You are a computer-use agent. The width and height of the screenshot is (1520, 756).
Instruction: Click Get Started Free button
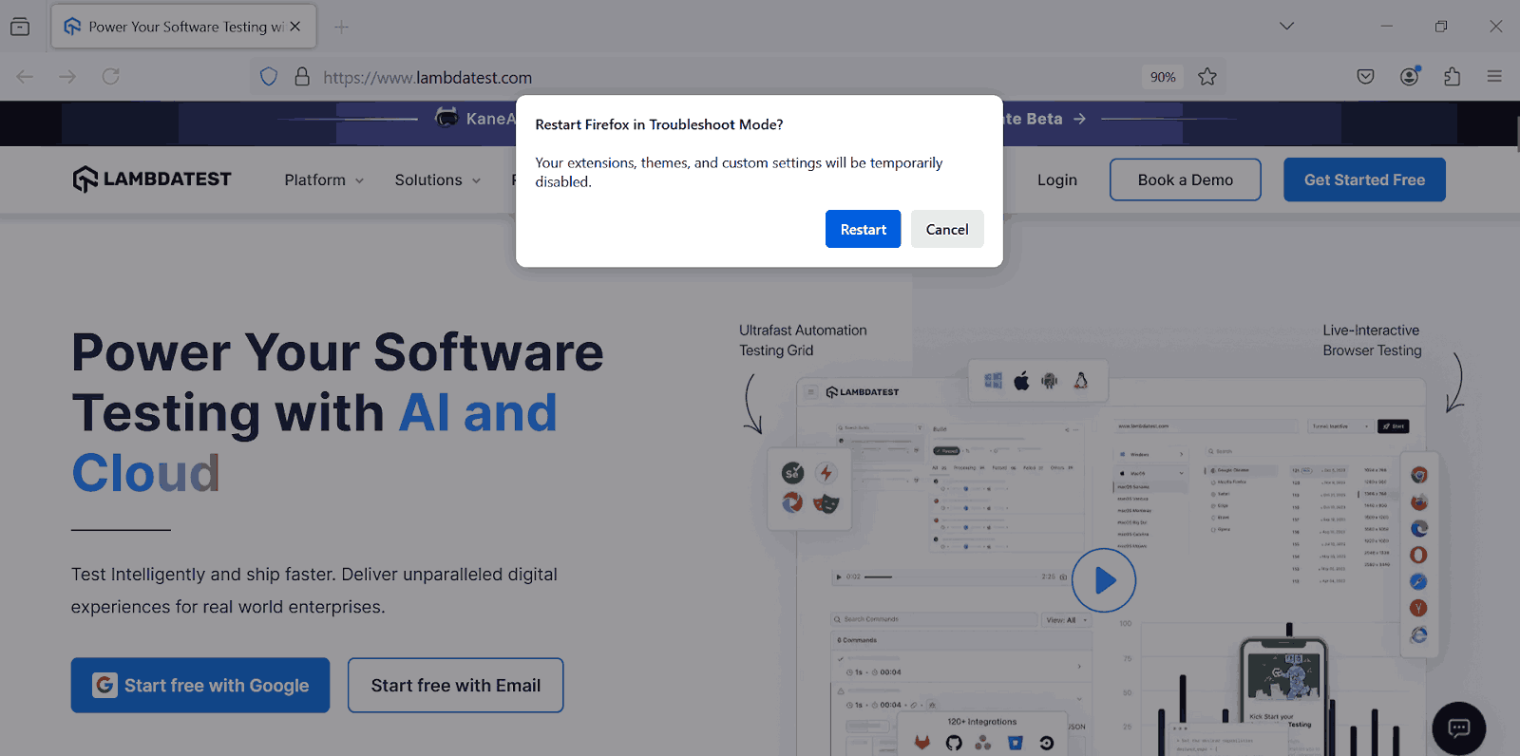(1364, 180)
